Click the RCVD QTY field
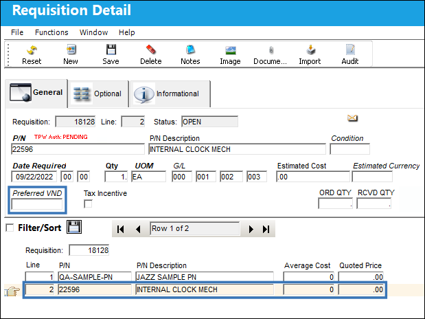 (374, 203)
